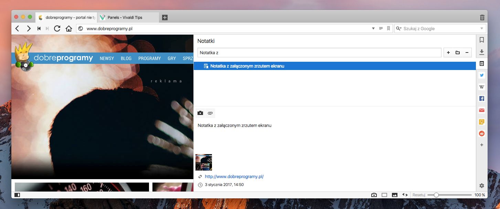This screenshot has width=500, height=209.
Task: Open a new tab with plus button
Action: pyautogui.click(x=165, y=18)
